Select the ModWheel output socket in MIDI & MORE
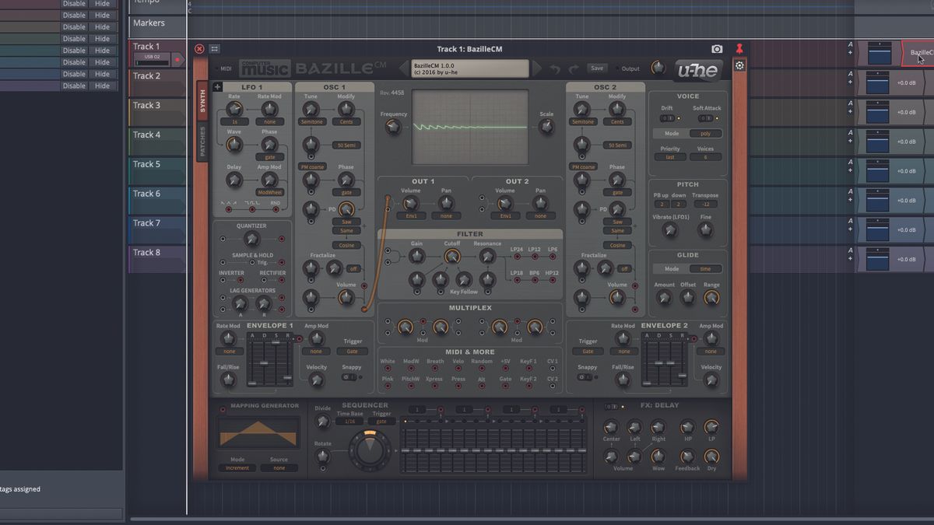Screen dimensions: 934x525 (x=411, y=369)
